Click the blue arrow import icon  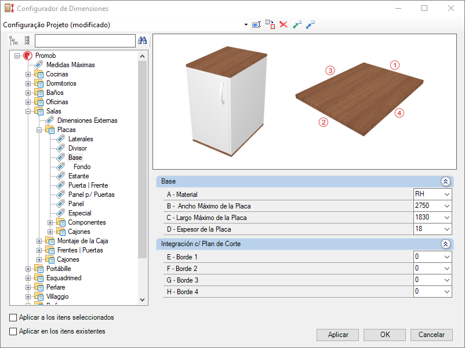pos(310,24)
